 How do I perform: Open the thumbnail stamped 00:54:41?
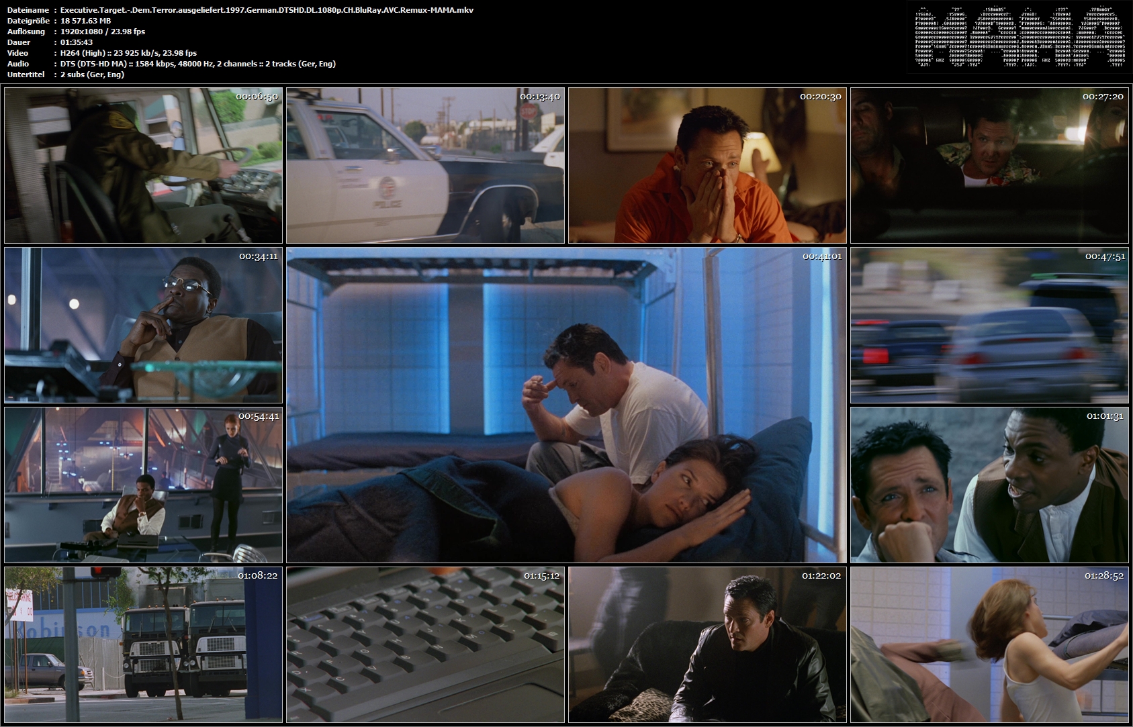143,485
